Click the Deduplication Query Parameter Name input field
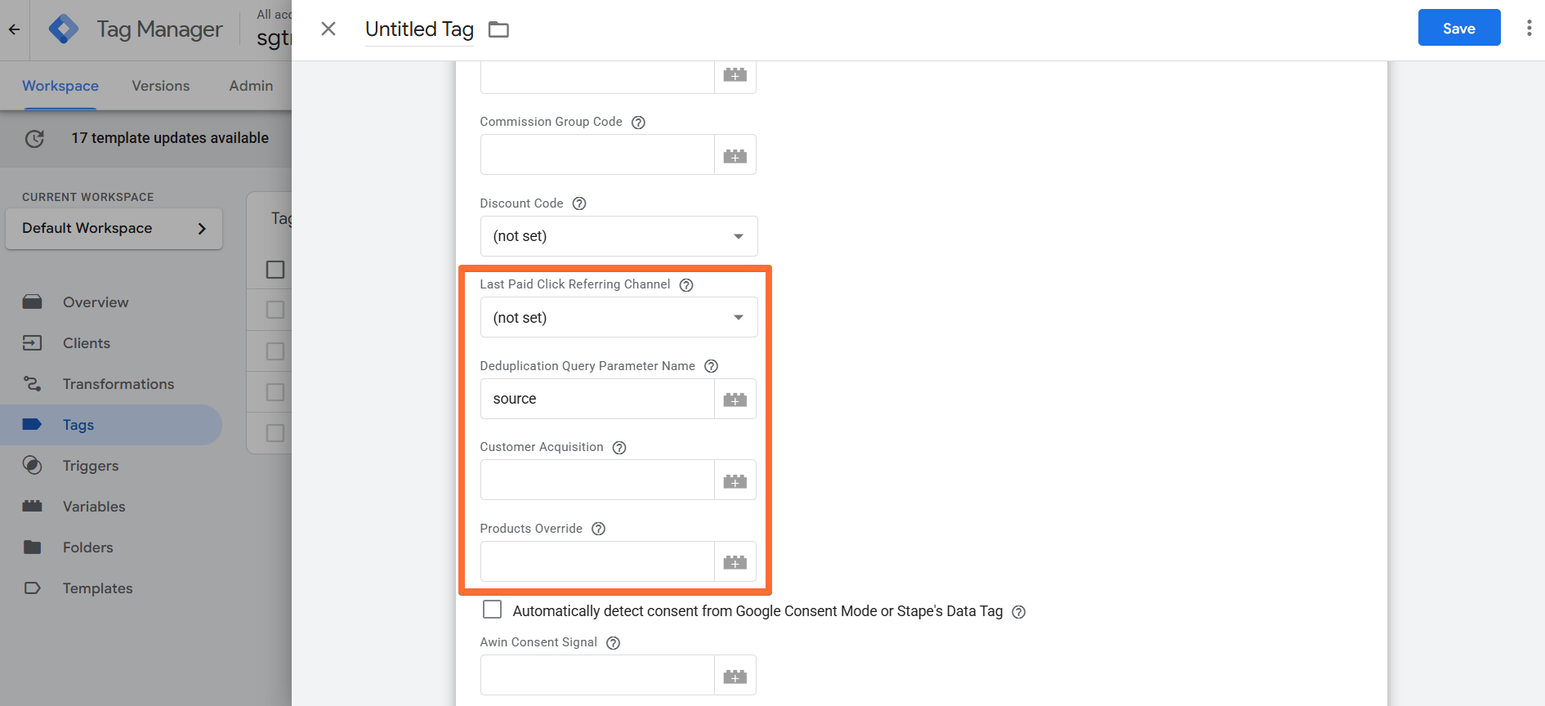Screen dimensions: 1545x706 pyautogui.click(x=597, y=400)
